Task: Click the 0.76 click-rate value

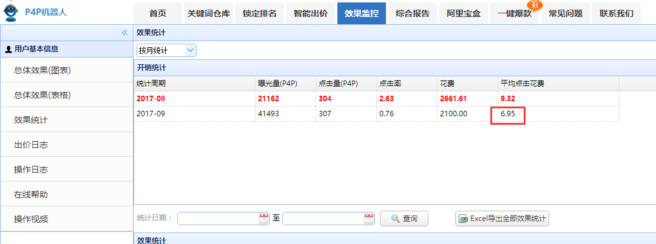Action: coord(387,113)
